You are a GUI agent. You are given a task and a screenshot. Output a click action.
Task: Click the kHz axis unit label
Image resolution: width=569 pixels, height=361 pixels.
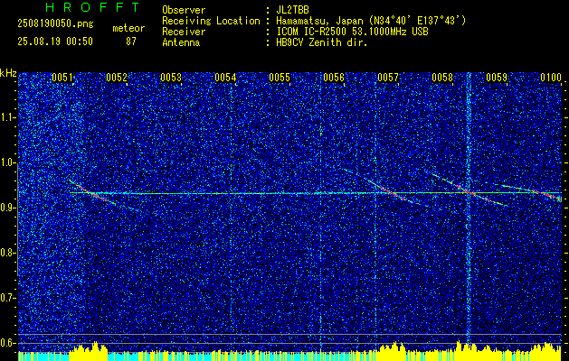8,73
